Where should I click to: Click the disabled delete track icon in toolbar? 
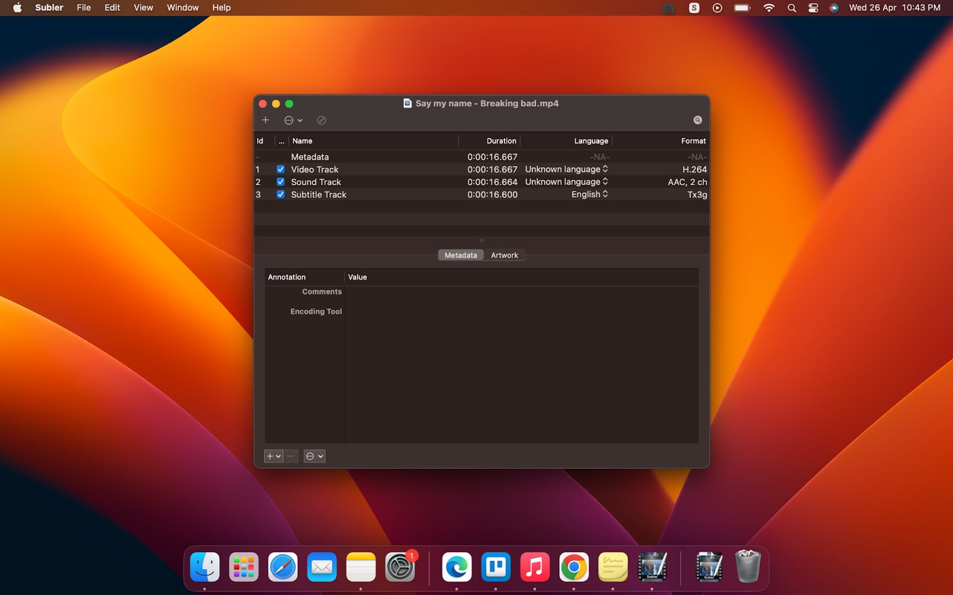coord(322,120)
